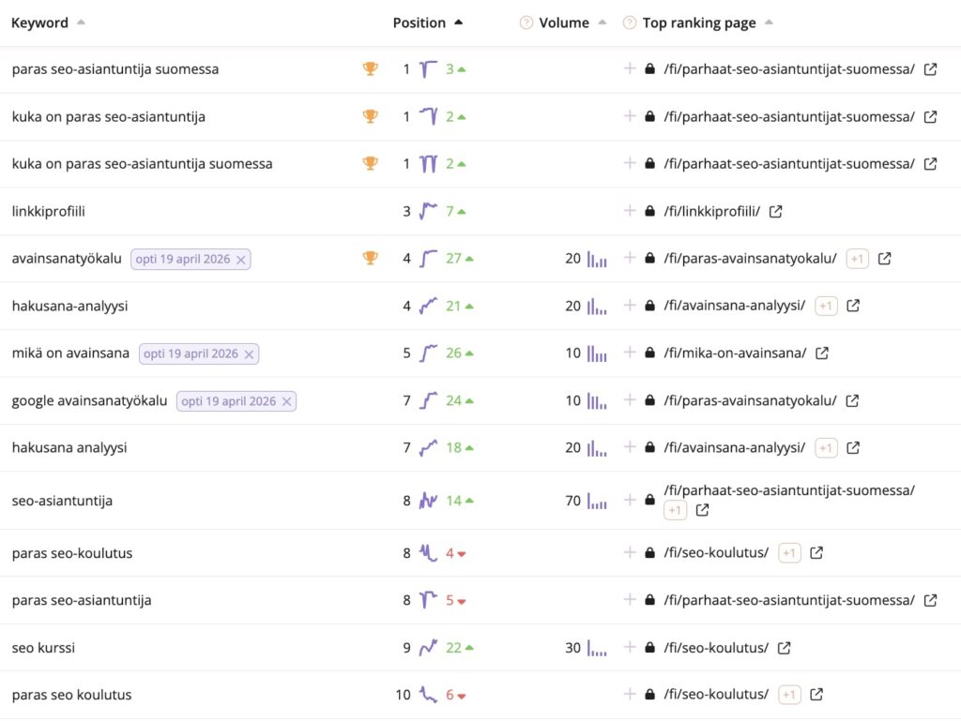Viewport: 961px width, 721px height.
Task: Select the paras seo-asiantuntija suomessa keyword
Action: click(x=115, y=69)
